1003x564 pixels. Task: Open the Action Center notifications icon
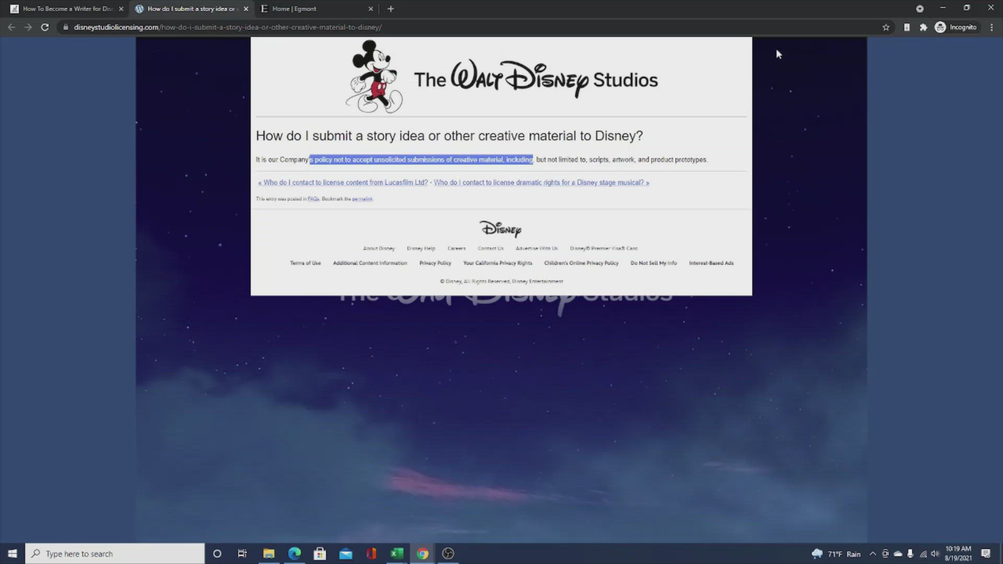986,554
